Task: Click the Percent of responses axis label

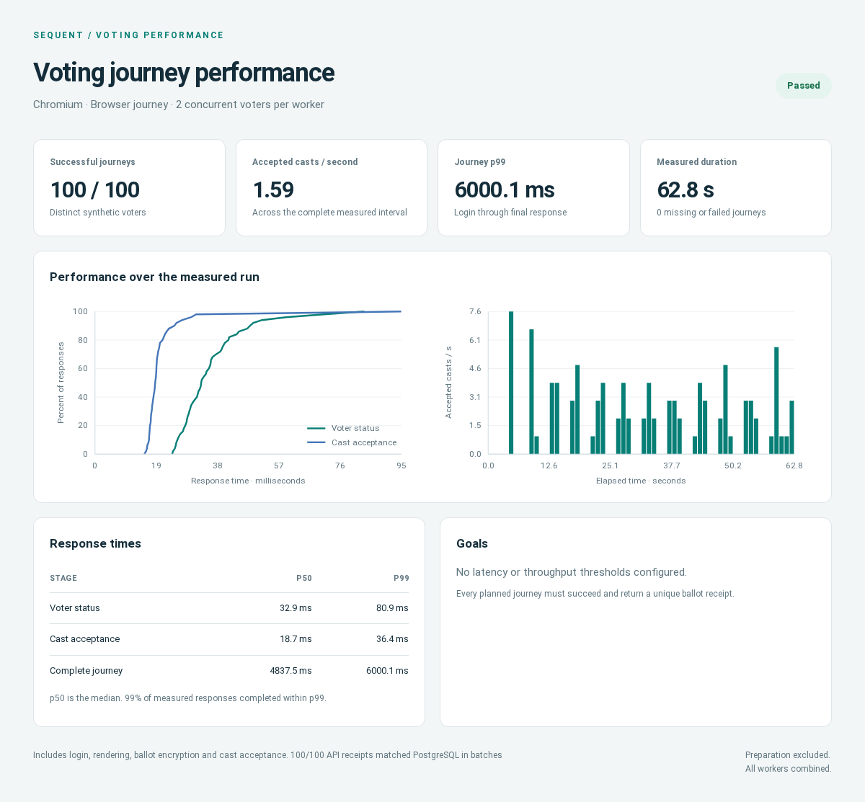Action: tap(61, 383)
